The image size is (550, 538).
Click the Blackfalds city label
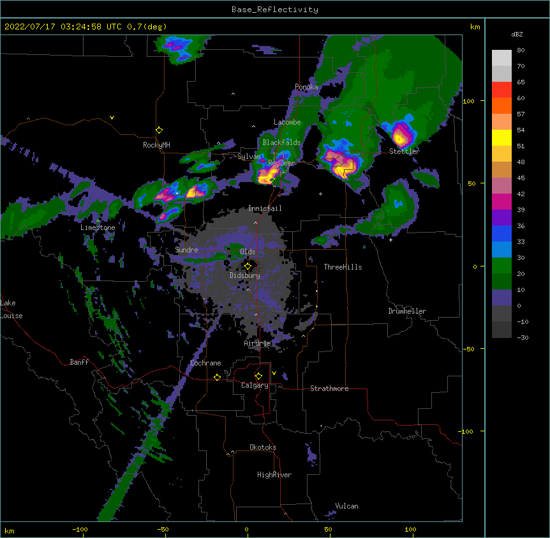[281, 142]
